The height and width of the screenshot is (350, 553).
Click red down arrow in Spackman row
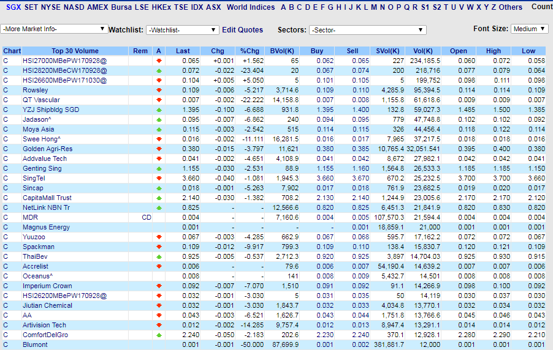159,247
